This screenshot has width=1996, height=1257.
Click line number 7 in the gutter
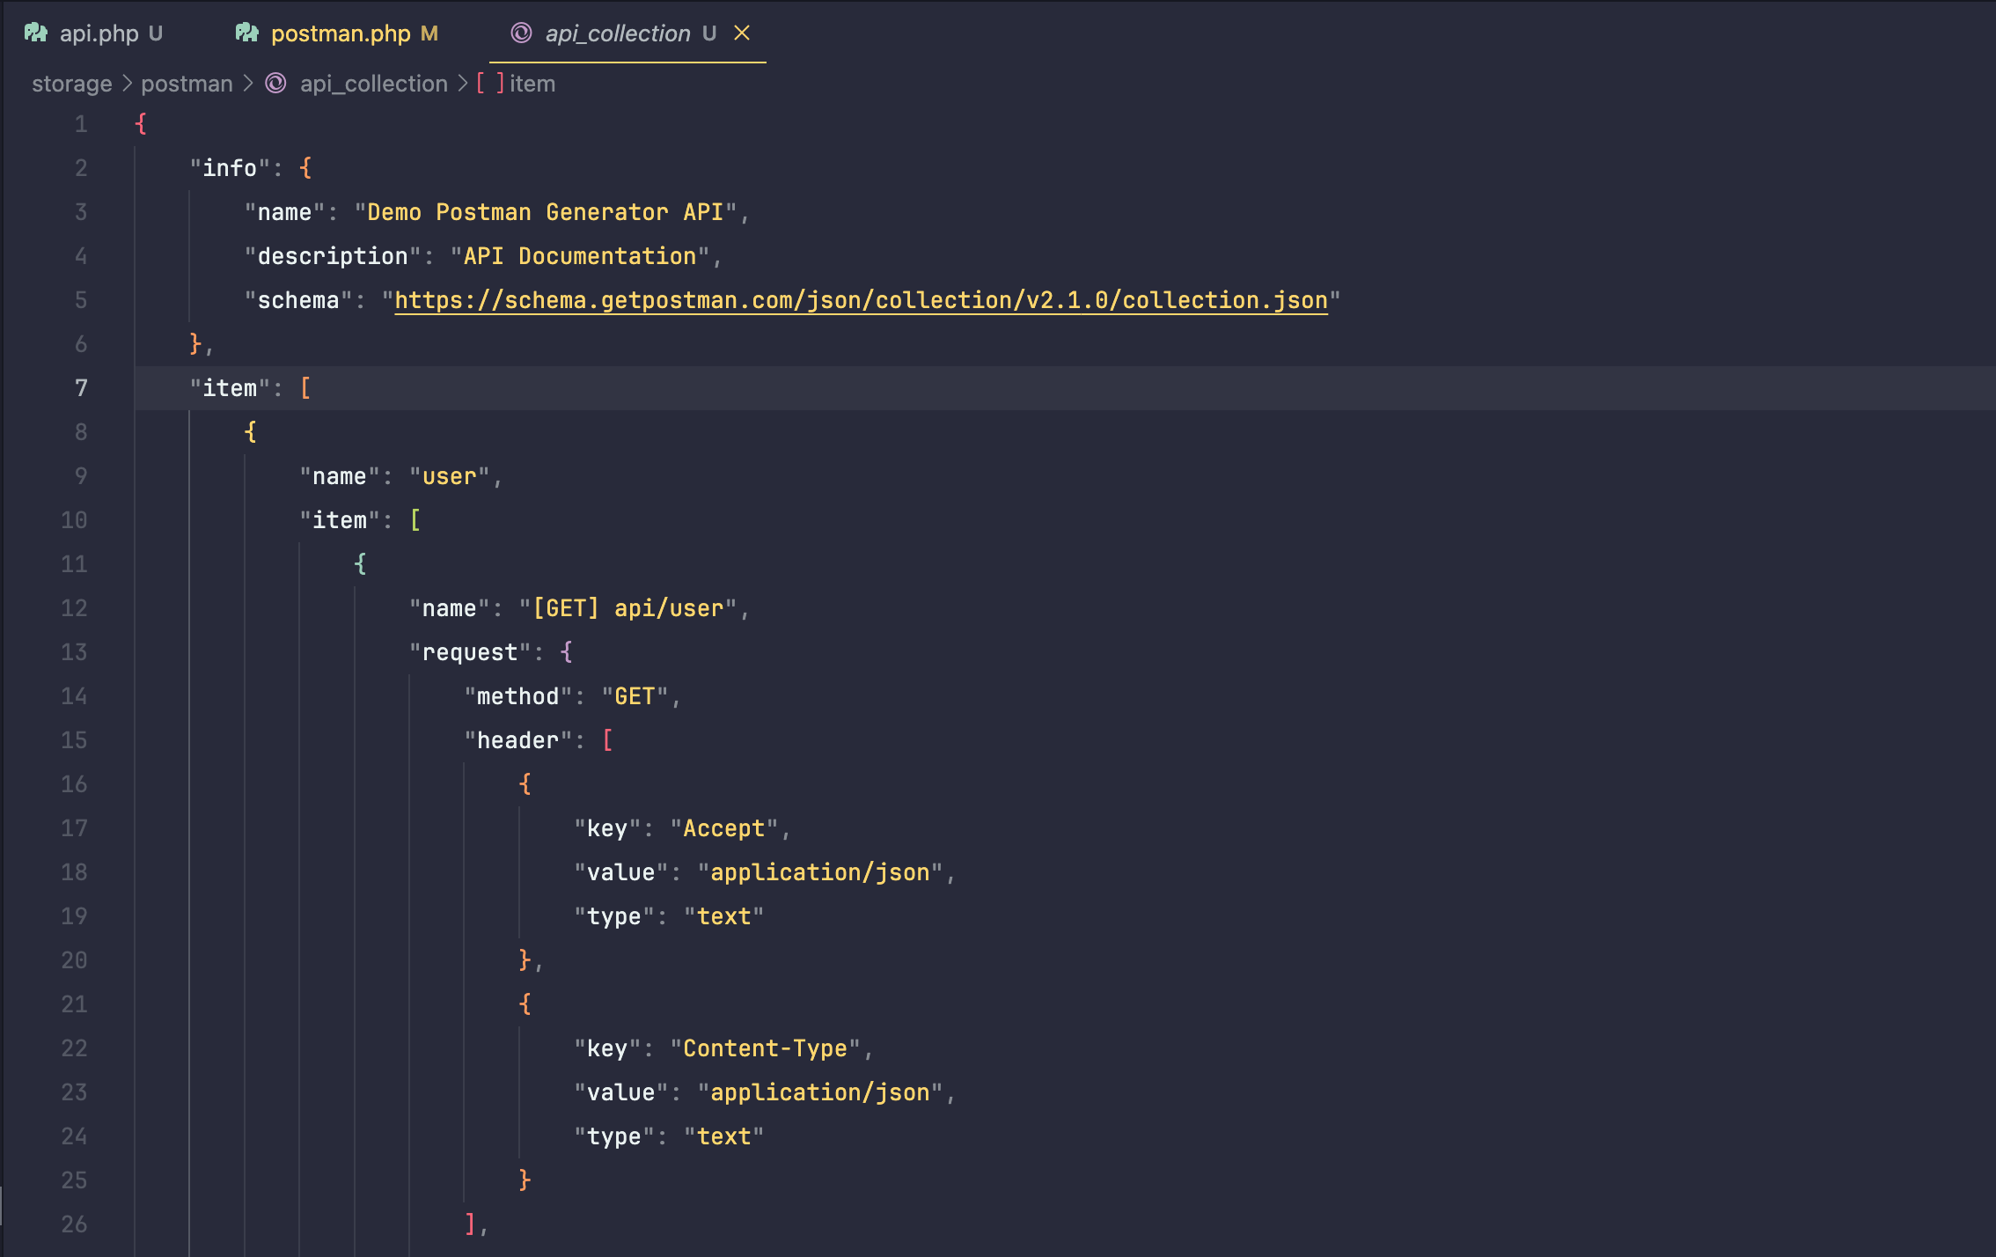coord(81,388)
